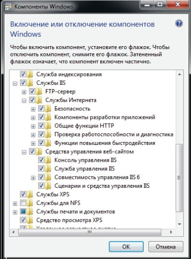The width and height of the screenshot is (191, 259).
Task: Click the vertical scrollbar down arrow
Action: [179, 224]
